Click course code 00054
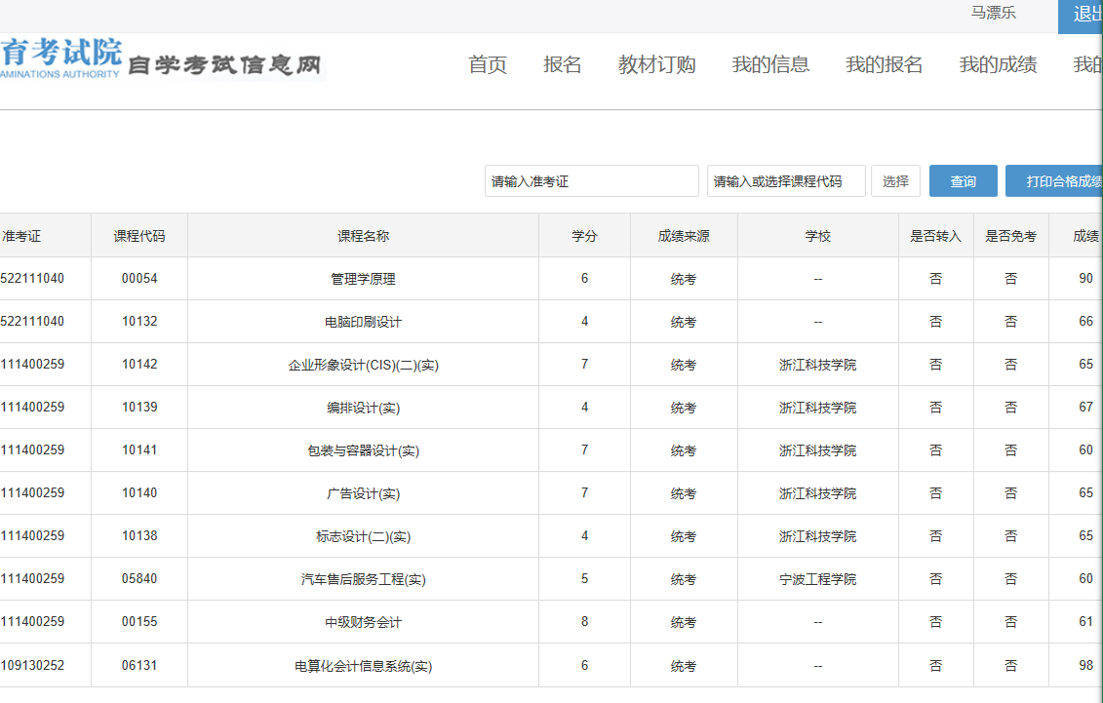 click(x=139, y=279)
